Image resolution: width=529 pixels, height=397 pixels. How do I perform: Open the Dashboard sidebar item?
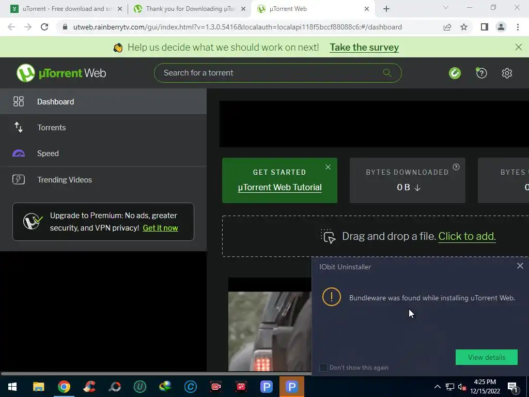(x=103, y=102)
